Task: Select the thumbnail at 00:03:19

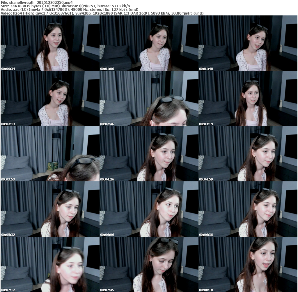Action: click(x=248, y=98)
